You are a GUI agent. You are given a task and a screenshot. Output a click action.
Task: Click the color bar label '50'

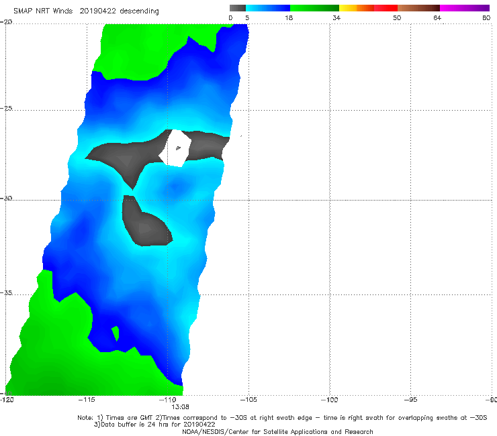[x=397, y=17]
